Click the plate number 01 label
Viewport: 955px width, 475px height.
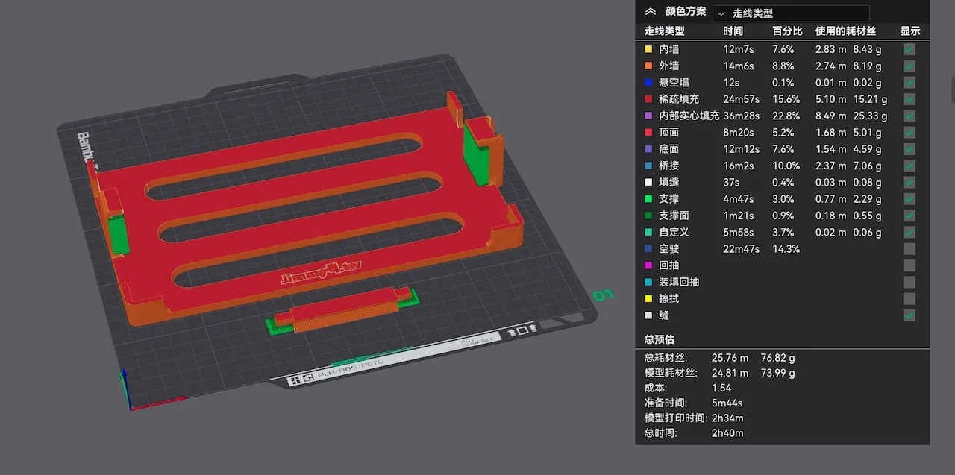click(603, 296)
